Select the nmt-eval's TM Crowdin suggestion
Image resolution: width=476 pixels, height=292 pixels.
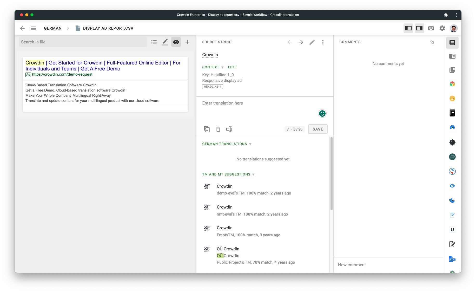[263, 211]
